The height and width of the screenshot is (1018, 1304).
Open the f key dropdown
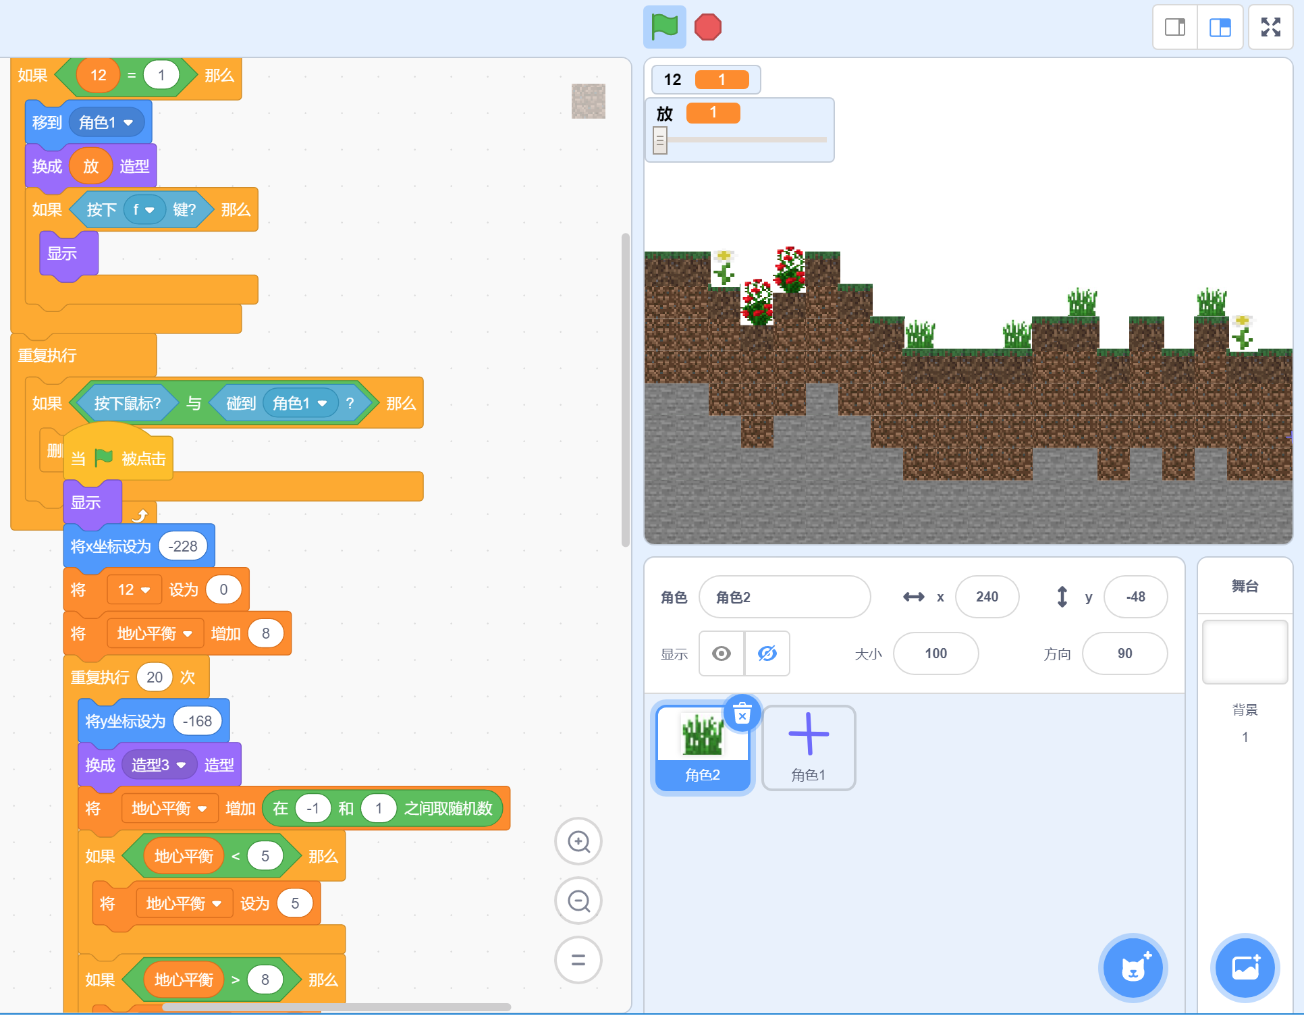pos(144,210)
